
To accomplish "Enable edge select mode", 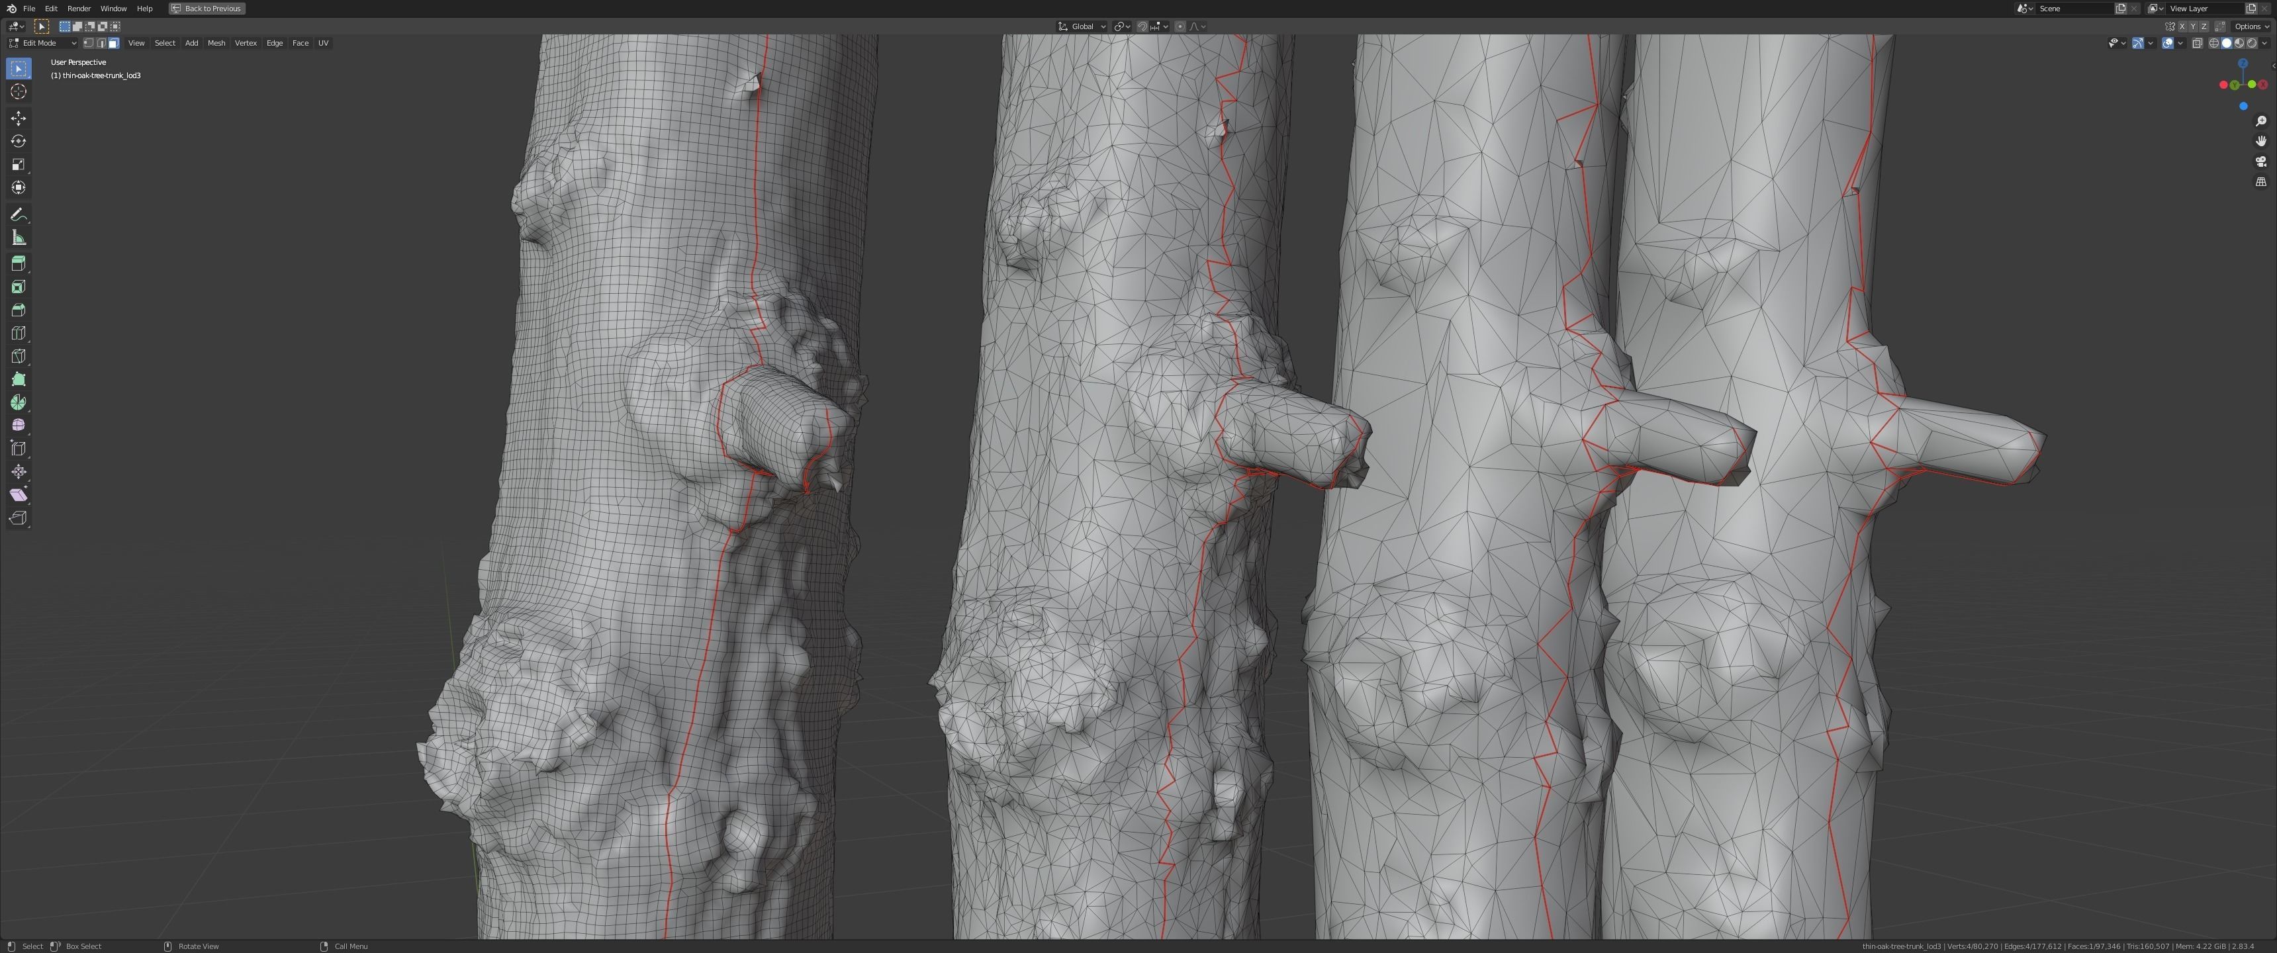I will coord(101,42).
